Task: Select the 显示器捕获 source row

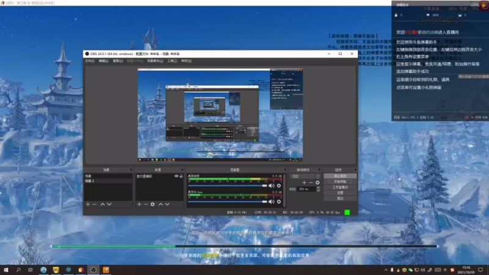Action: coord(160,176)
